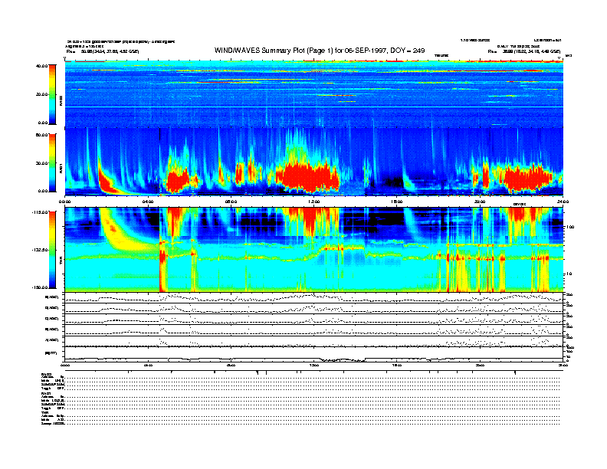This screenshot has height=469, width=607.
Task: Click the 24:00 label beneath the RAD1 spectrogram
Action: (x=563, y=202)
